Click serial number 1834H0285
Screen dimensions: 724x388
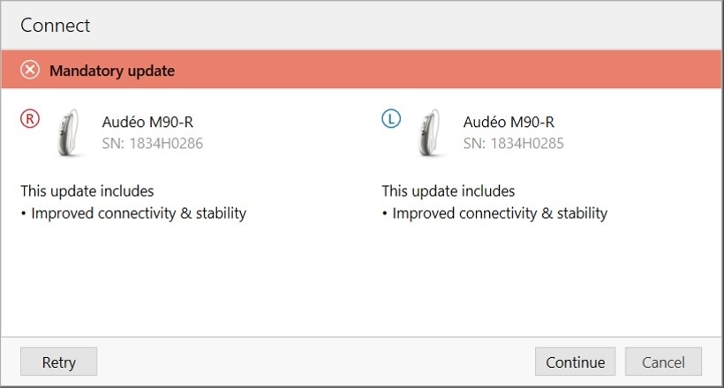click(x=514, y=143)
